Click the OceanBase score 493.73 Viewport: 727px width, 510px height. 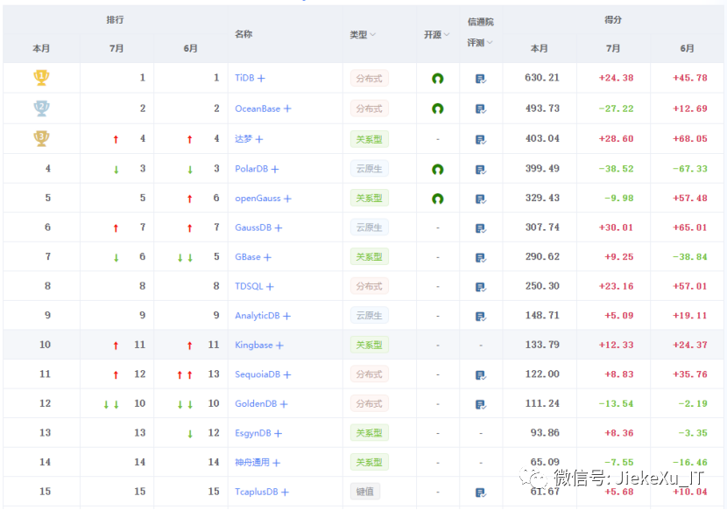pos(542,108)
